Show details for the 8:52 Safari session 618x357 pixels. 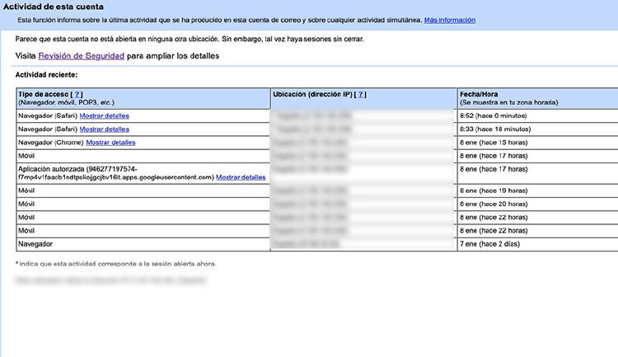(x=104, y=116)
